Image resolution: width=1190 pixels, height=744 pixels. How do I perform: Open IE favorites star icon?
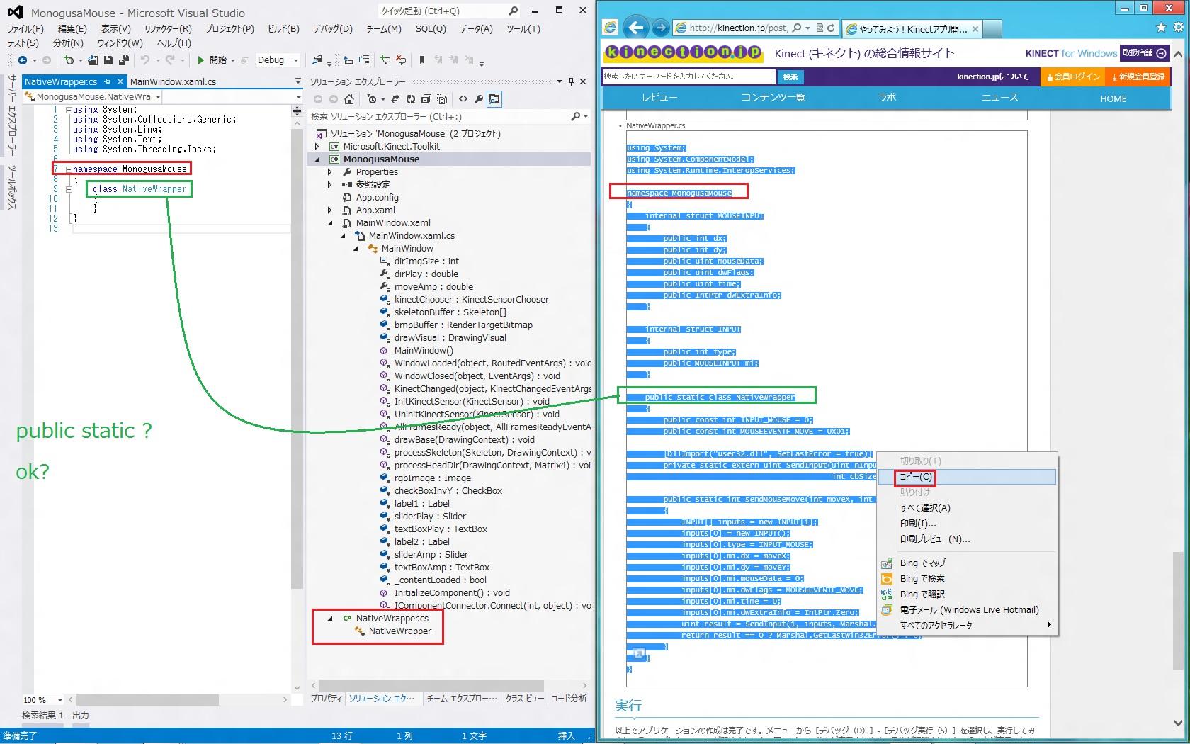click(1160, 28)
